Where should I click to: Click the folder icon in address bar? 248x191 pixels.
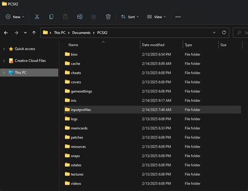coord(46,33)
